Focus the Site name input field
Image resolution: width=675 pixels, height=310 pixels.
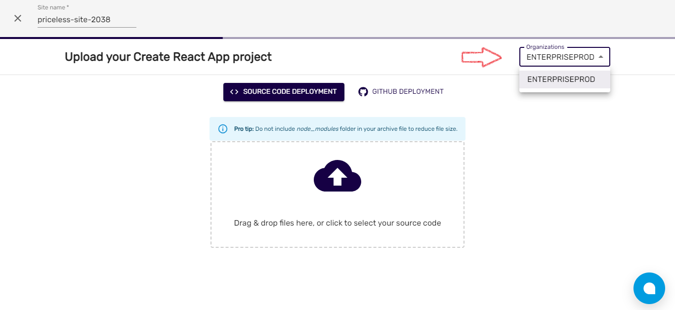[86, 20]
